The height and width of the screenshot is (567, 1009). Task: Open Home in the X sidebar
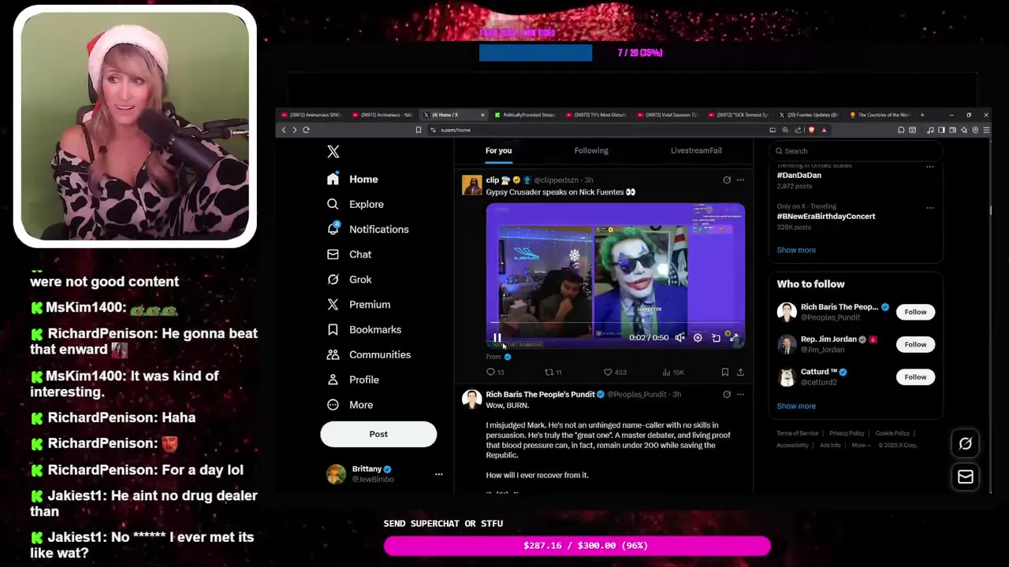352,180
